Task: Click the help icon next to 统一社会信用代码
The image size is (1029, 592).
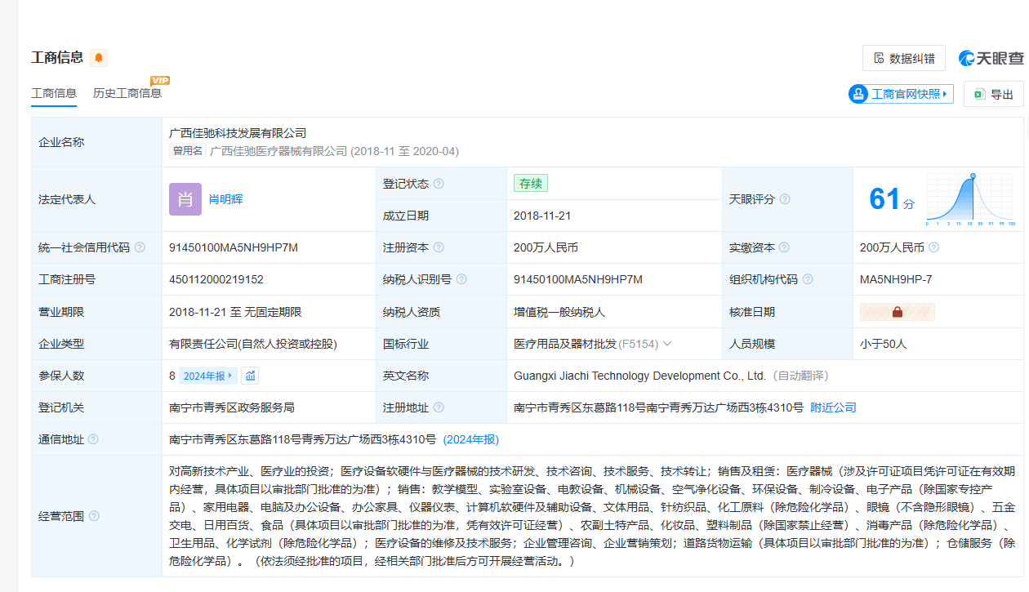Action: click(140, 247)
